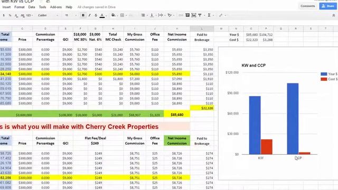Click the insert link icon
This screenshot has height=190, width=338.
(181, 15)
